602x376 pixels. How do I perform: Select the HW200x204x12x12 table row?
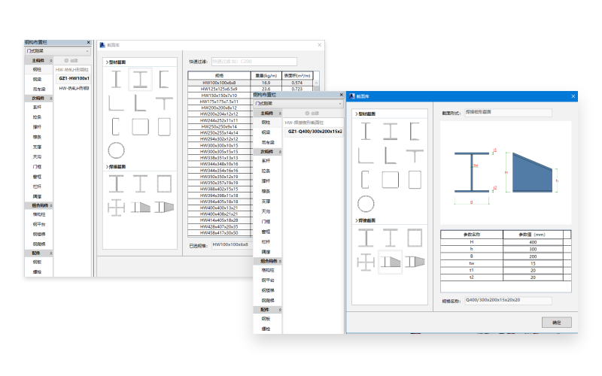[x=220, y=114]
